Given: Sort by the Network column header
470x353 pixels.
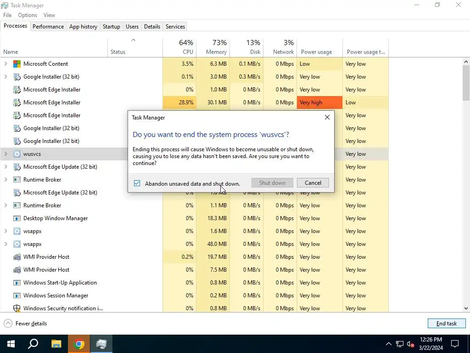Looking at the screenshot, I should 280,47.
